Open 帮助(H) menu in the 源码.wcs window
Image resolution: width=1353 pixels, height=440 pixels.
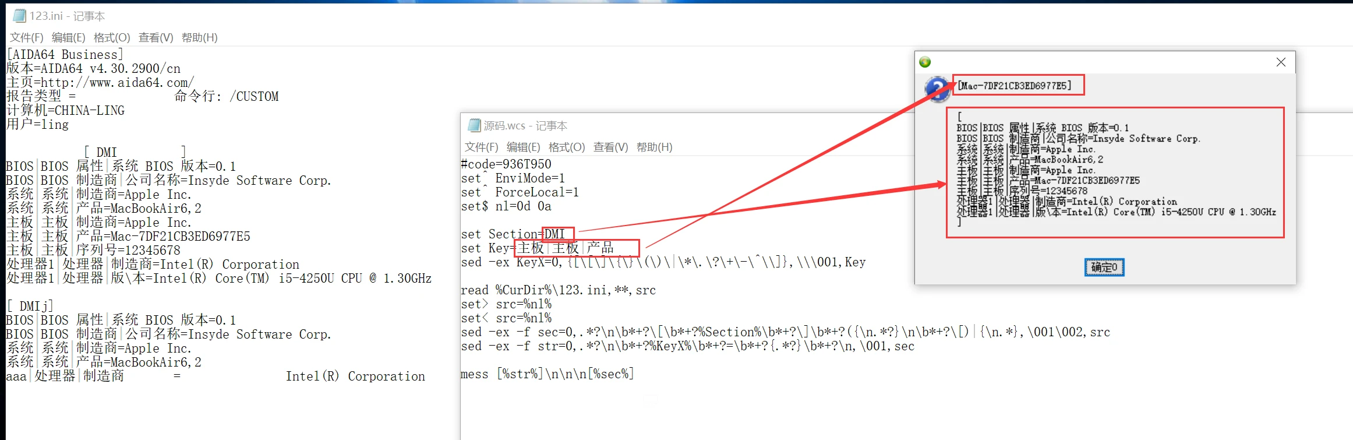(x=654, y=147)
